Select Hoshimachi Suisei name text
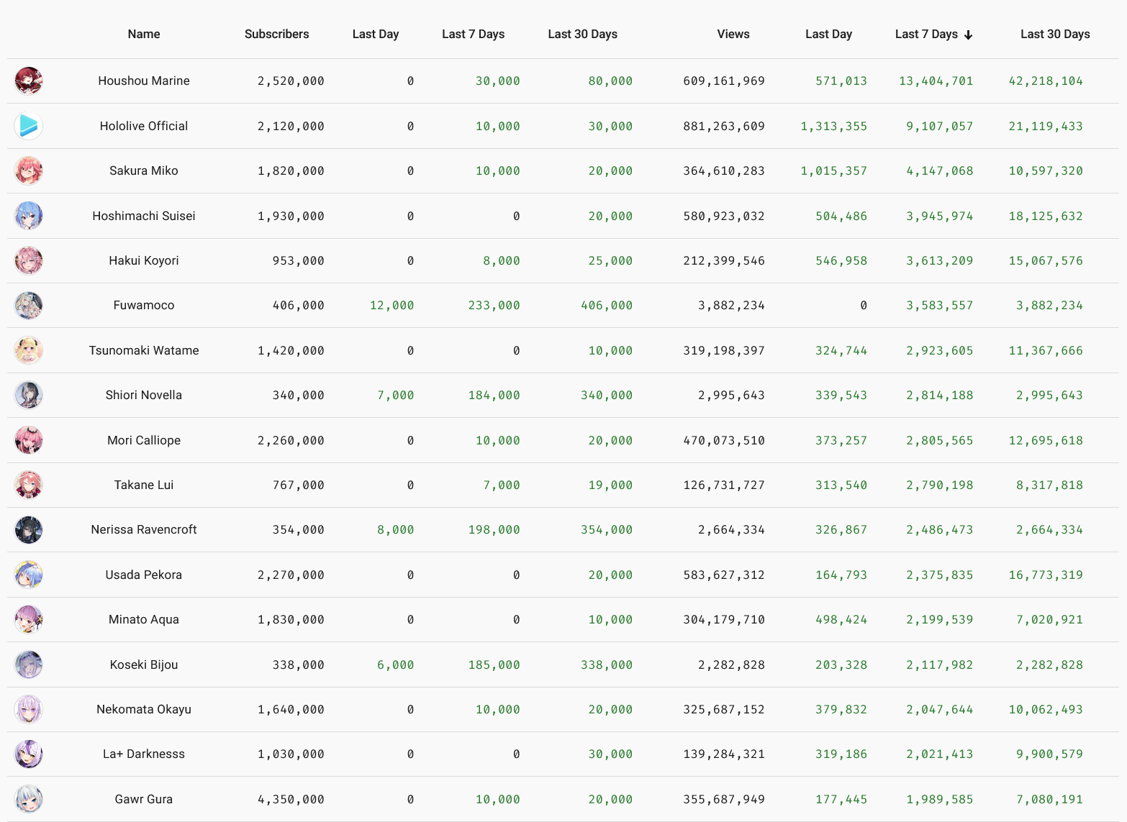The height and width of the screenshot is (822, 1127). click(x=144, y=216)
